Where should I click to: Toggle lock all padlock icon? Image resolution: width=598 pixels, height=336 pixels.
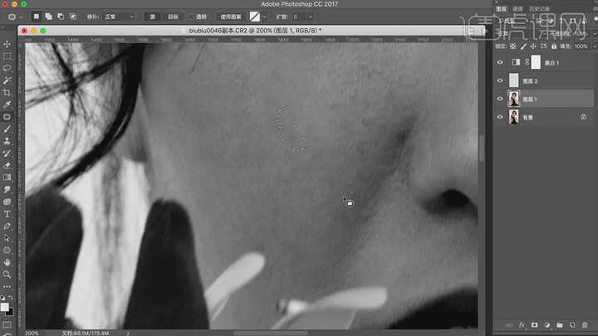point(554,46)
